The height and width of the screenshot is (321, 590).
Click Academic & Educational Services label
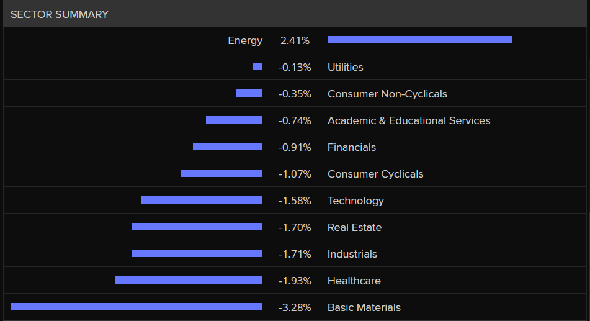point(409,120)
